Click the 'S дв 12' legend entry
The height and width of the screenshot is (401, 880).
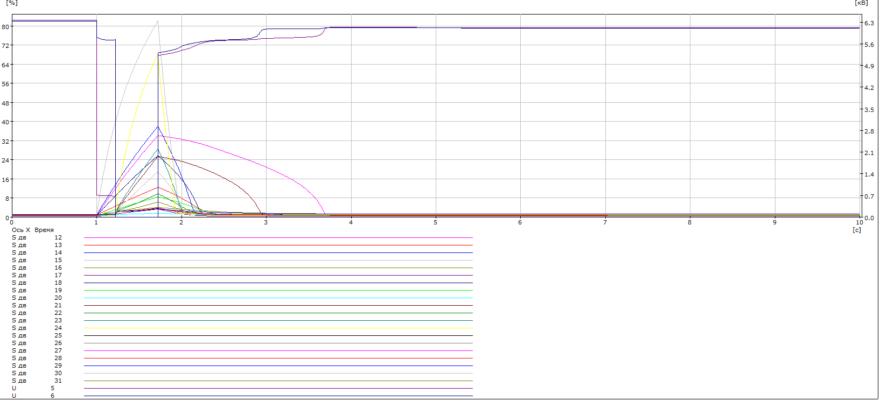point(37,237)
